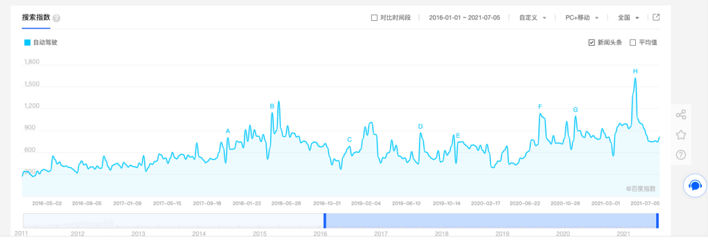Image resolution: width=708 pixels, height=240 pixels.
Task: Click the 2021-07-05 axis date label
Action: (645, 203)
